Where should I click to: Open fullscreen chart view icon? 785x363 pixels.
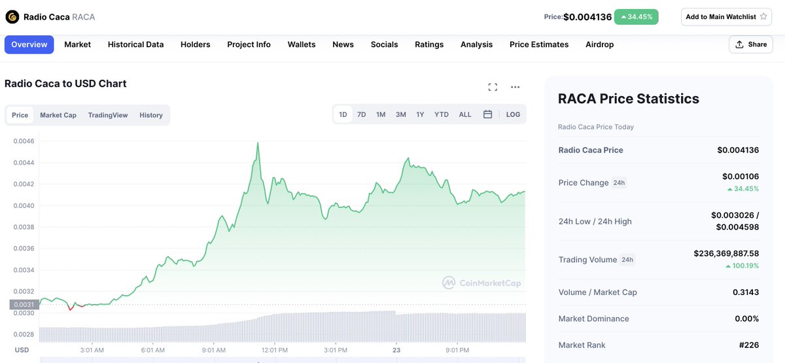tap(493, 87)
